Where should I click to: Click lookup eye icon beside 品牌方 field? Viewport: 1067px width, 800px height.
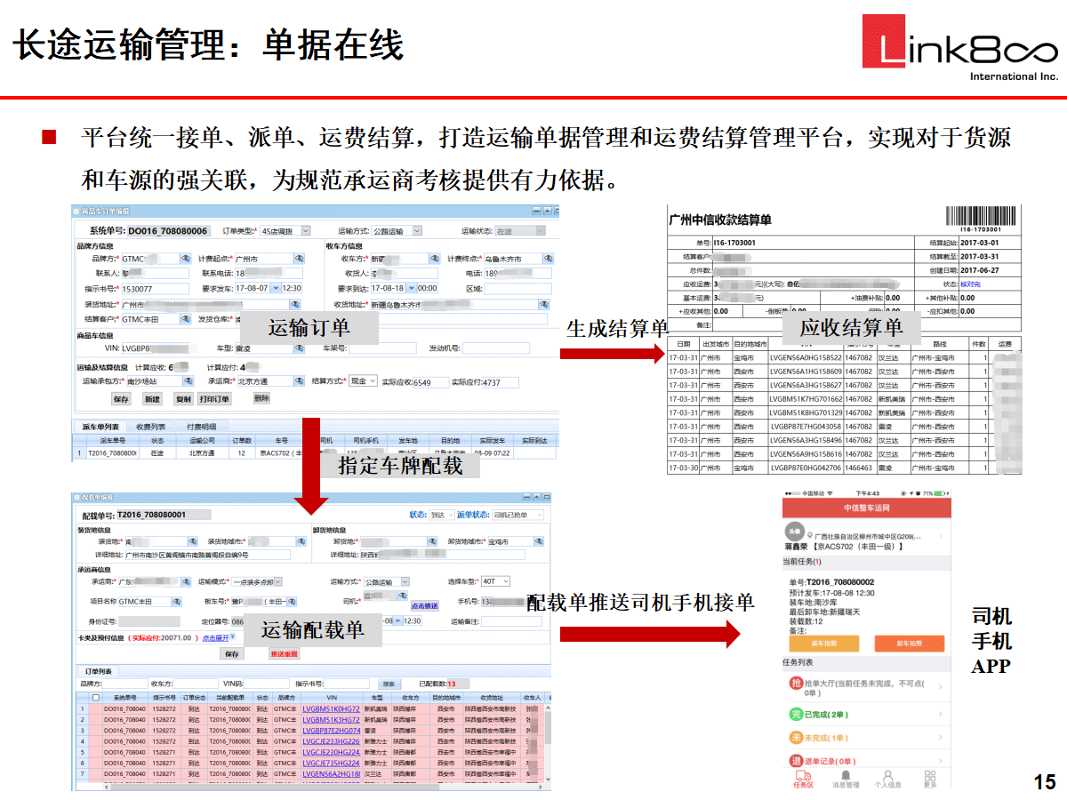pyautogui.click(x=186, y=259)
